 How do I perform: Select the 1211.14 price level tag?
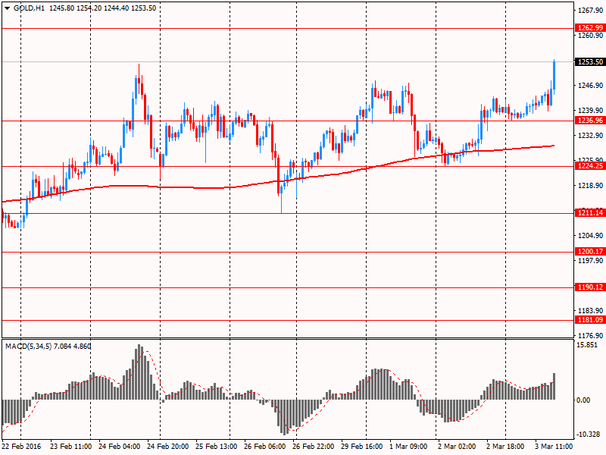pos(589,213)
